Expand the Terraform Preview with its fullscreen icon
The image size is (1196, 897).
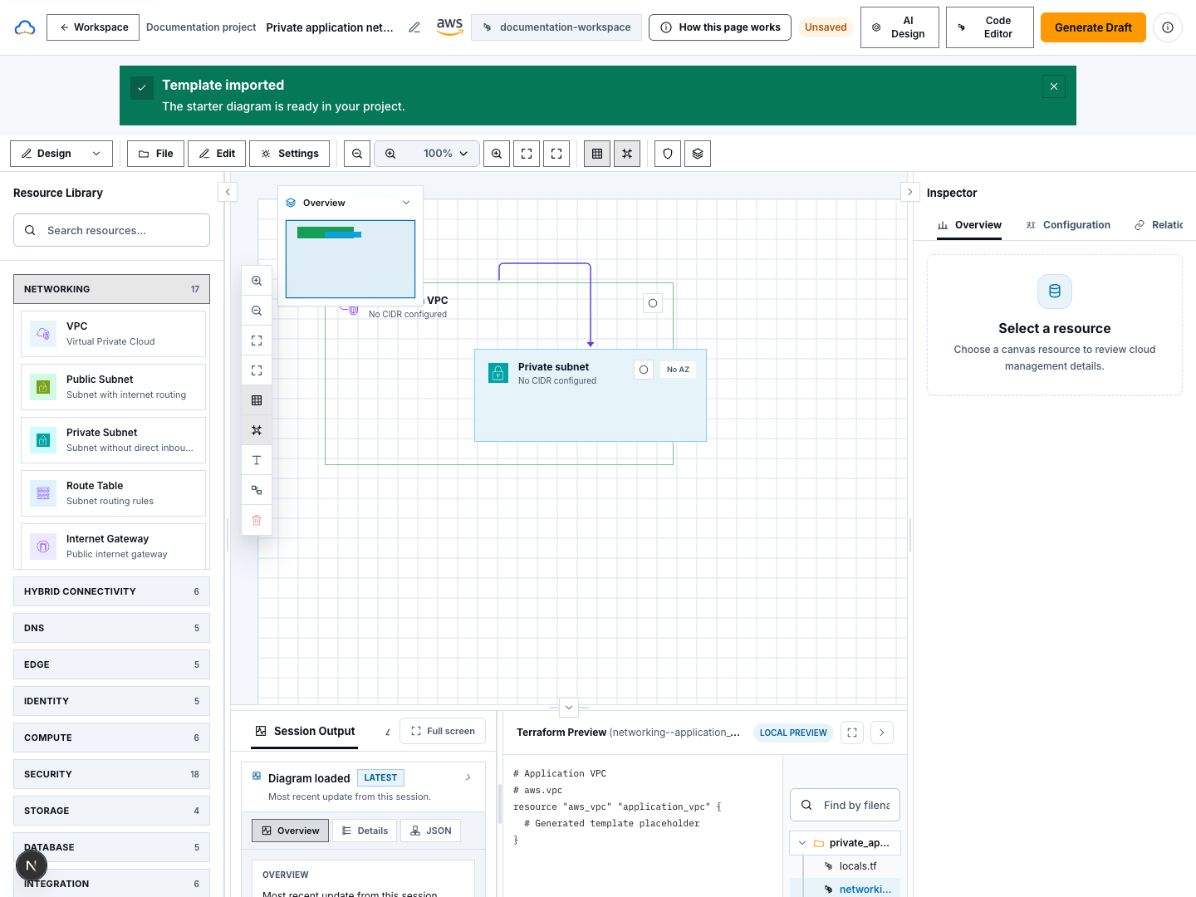(852, 733)
